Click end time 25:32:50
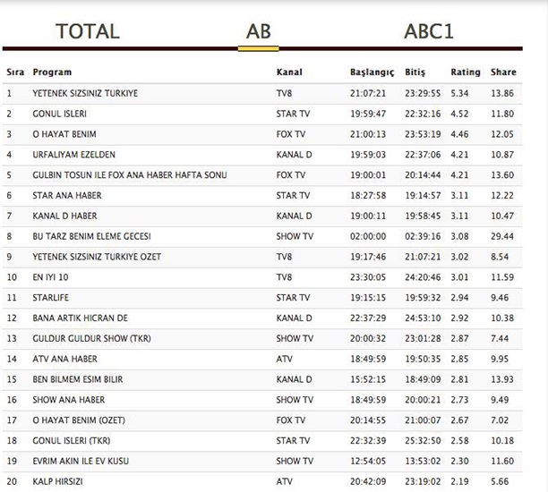Screen dimensions: 548x492 click(x=423, y=441)
